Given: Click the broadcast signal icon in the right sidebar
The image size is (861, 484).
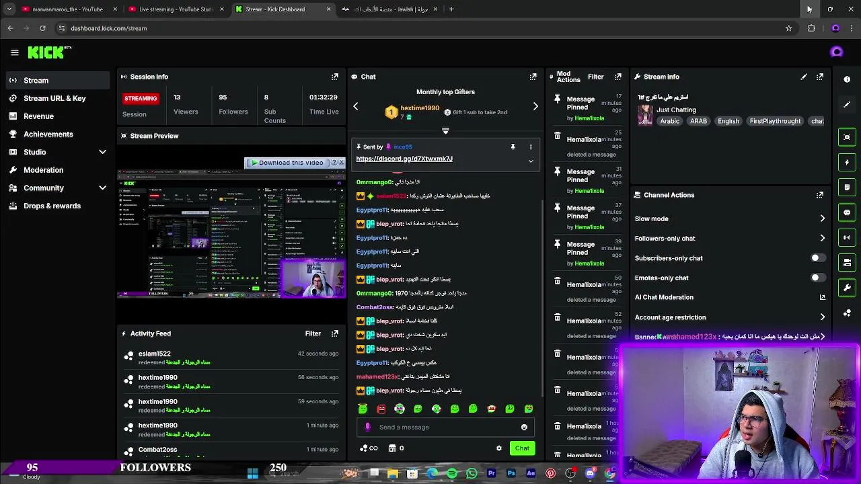Looking at the screenshot, I should click(847, 237).
